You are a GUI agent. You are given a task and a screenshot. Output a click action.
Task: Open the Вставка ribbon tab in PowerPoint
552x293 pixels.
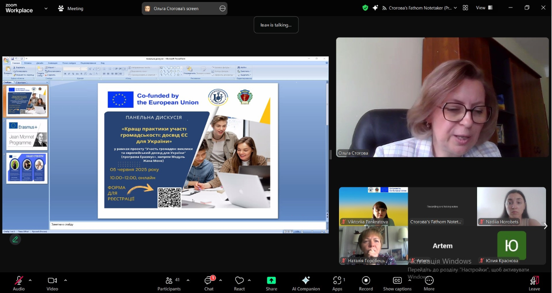(x=28, y=63)
